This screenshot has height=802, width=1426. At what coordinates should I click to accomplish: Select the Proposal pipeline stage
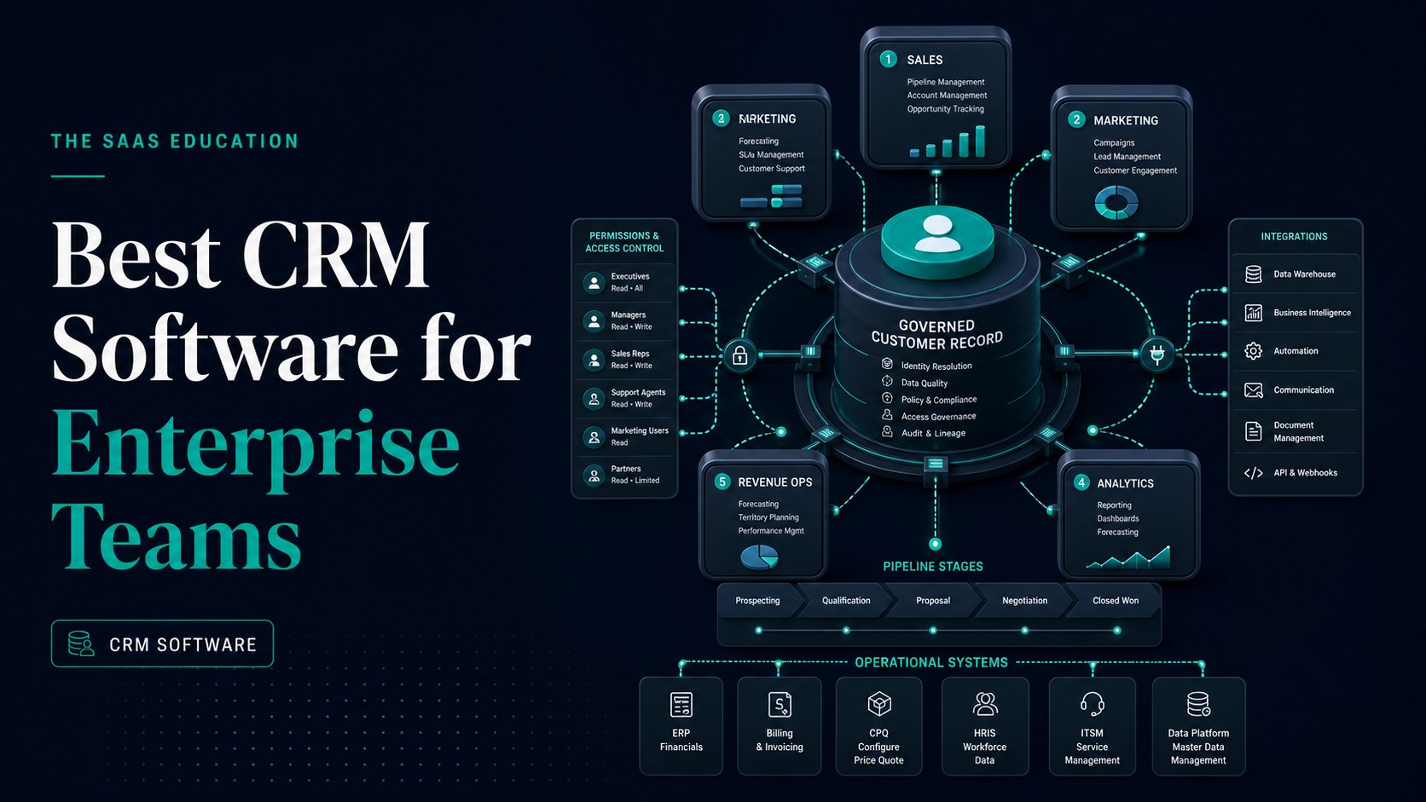933,601
